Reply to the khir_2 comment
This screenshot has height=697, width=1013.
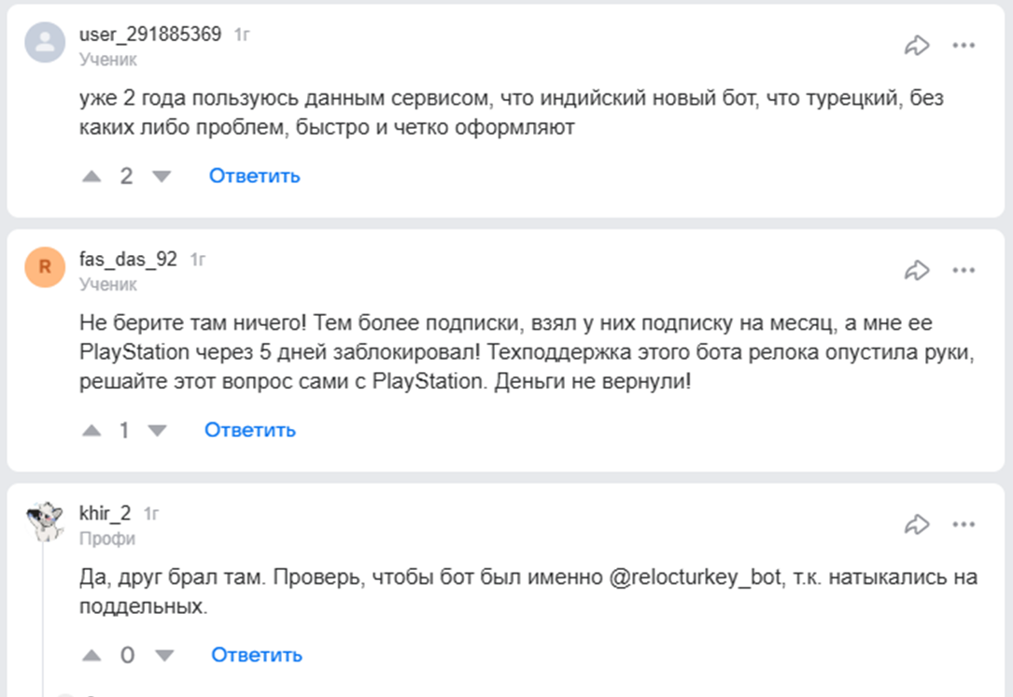pos(256,655)
